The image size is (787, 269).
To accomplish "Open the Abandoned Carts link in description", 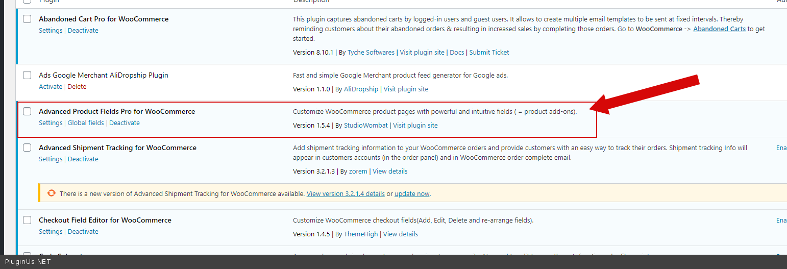I will tap(719, 29).
